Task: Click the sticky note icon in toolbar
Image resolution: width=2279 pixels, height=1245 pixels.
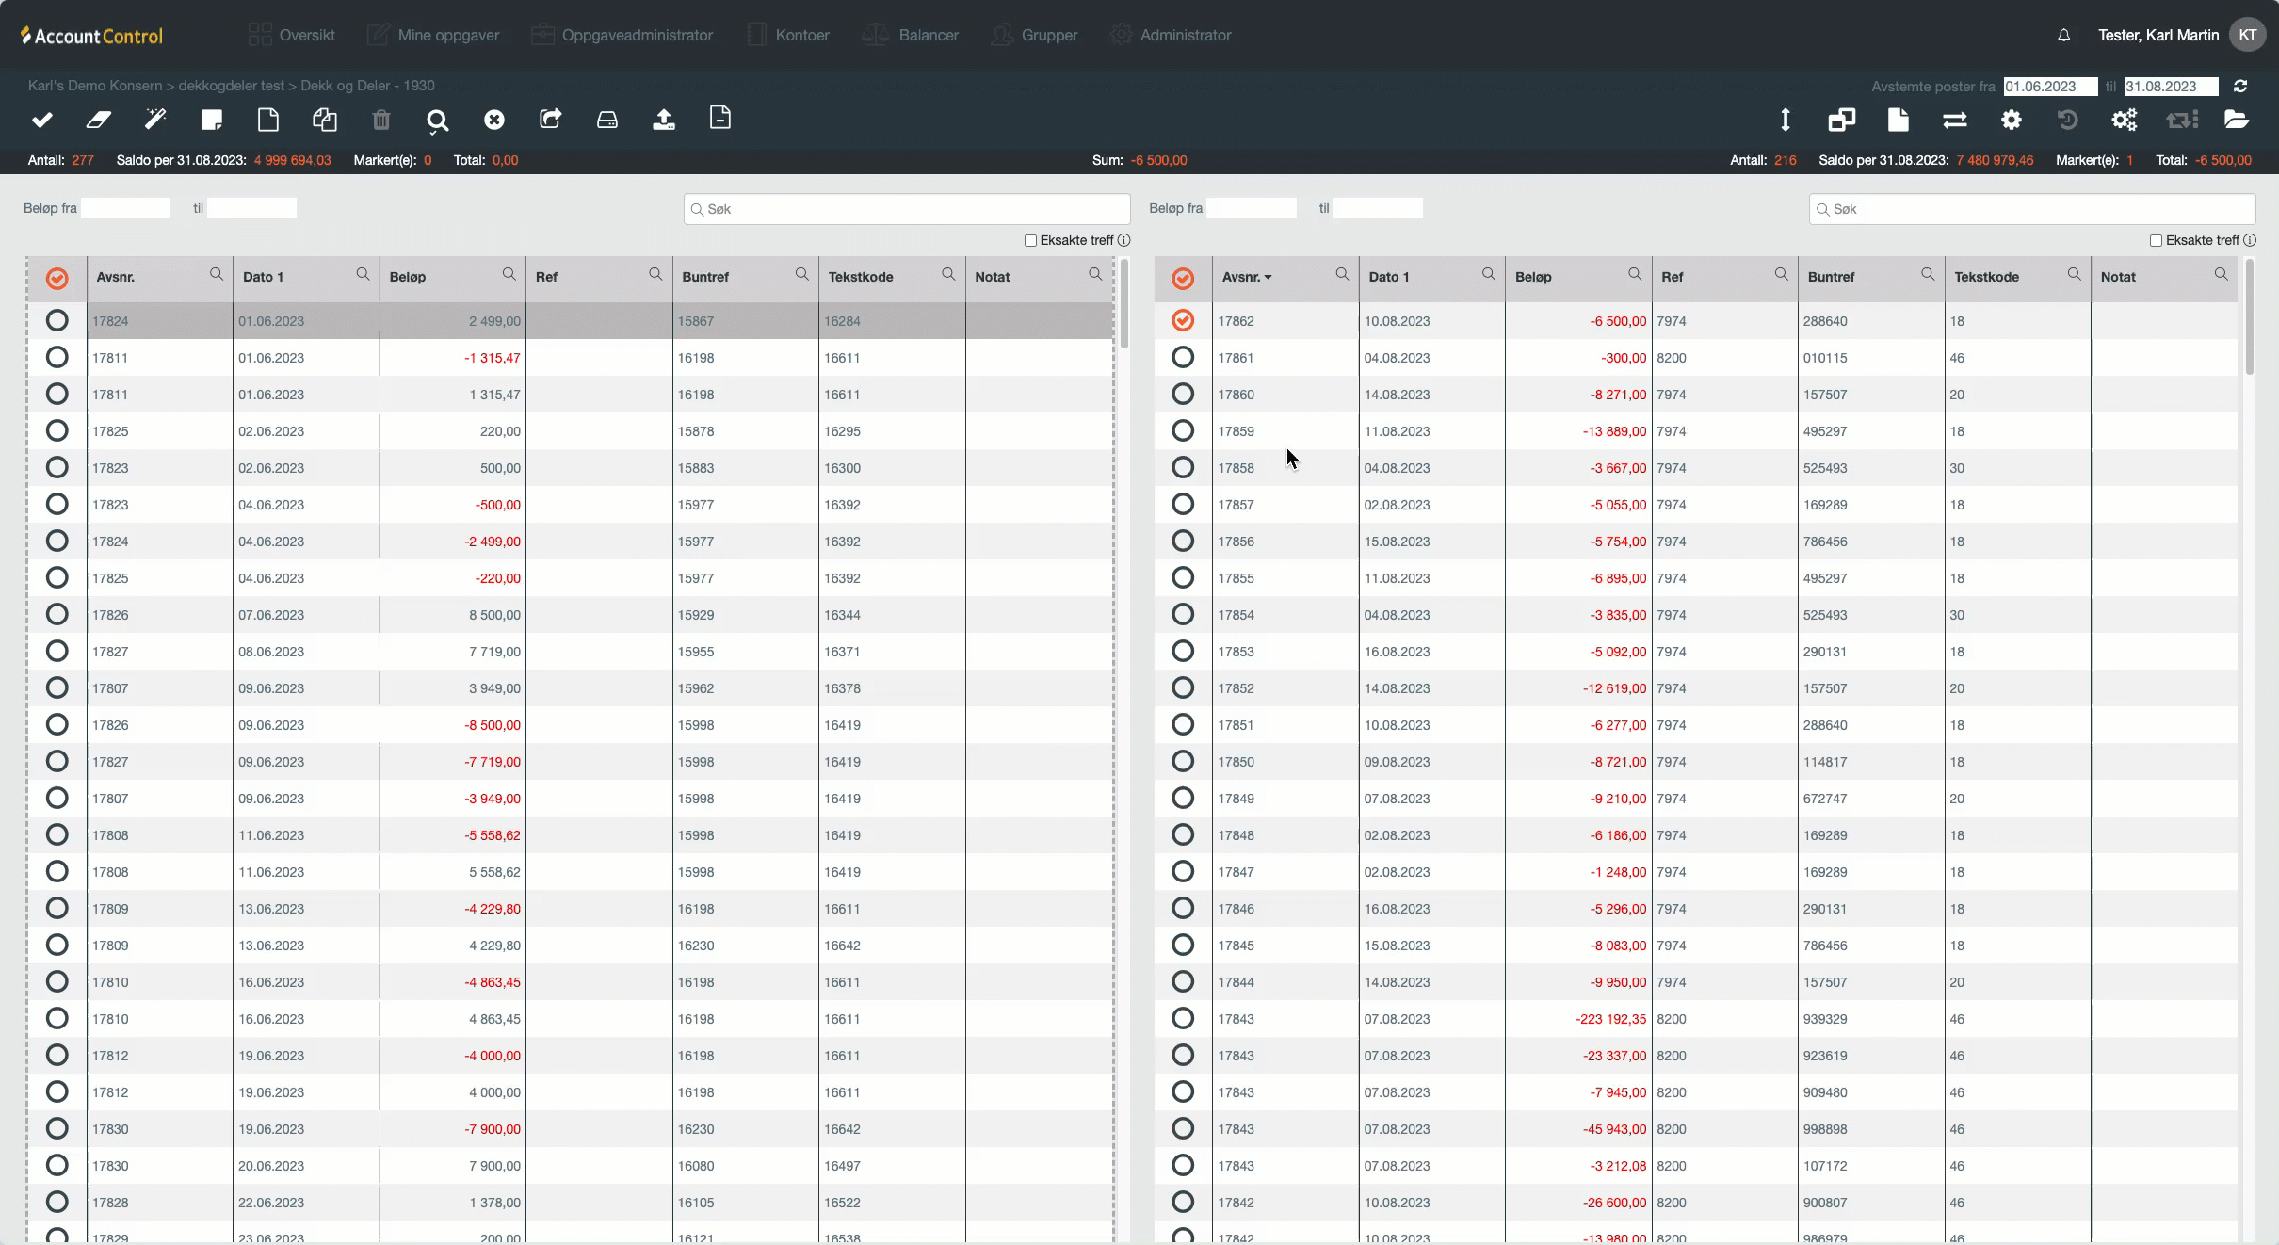Action: [x=212, y=120]
